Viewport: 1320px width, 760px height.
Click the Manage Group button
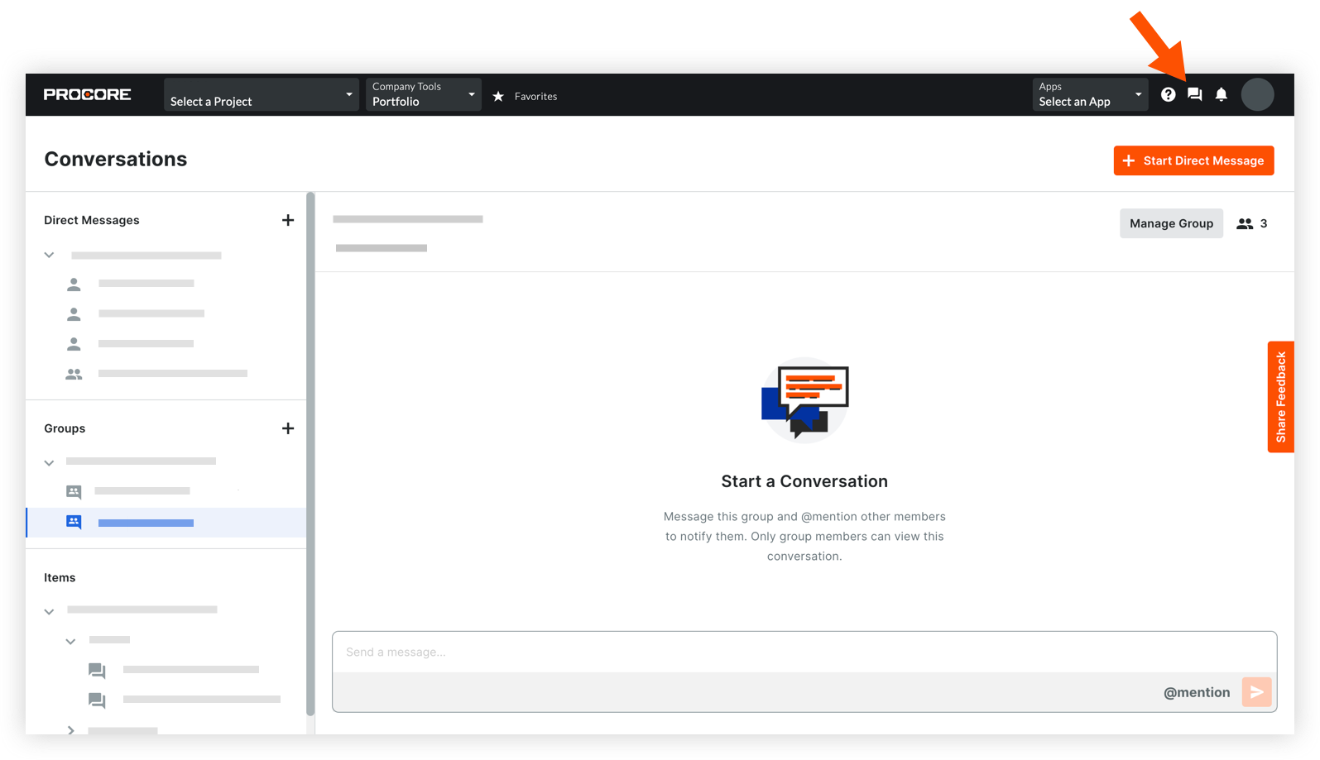click(x=1171, y=223)
